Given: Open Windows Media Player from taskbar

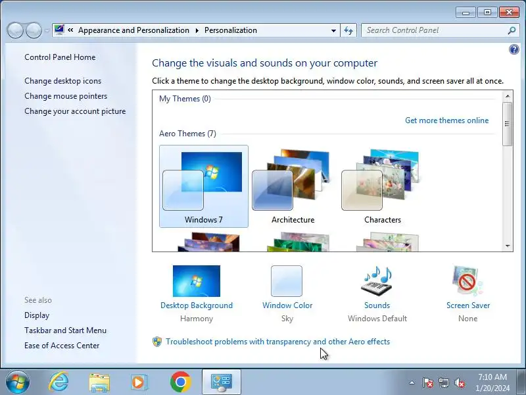Looking at the screenshot, I should pyautogui.click(x=139, y=382).
